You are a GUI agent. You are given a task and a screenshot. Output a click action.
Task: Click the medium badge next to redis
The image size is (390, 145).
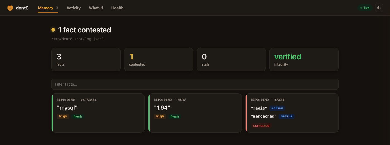pyautogui.click(x=277, y=108)
